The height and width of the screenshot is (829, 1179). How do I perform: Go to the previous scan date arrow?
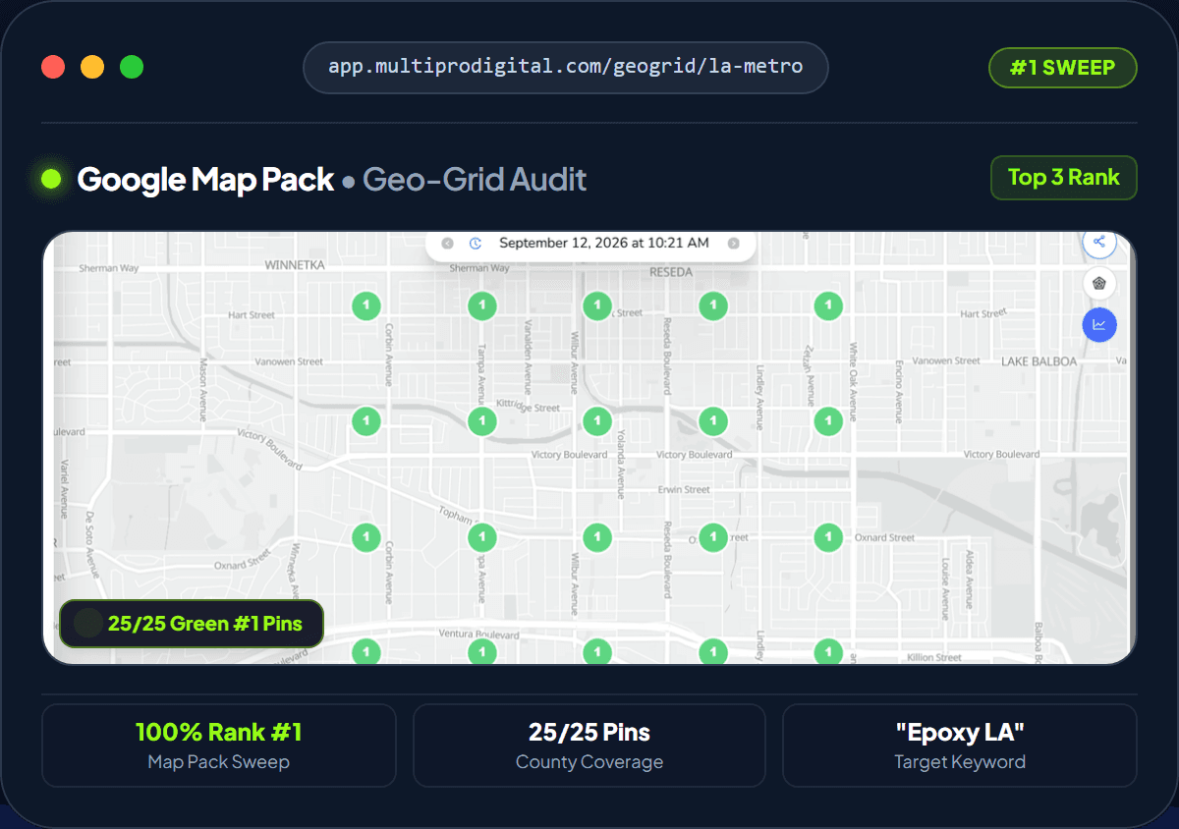coord(447,243)
